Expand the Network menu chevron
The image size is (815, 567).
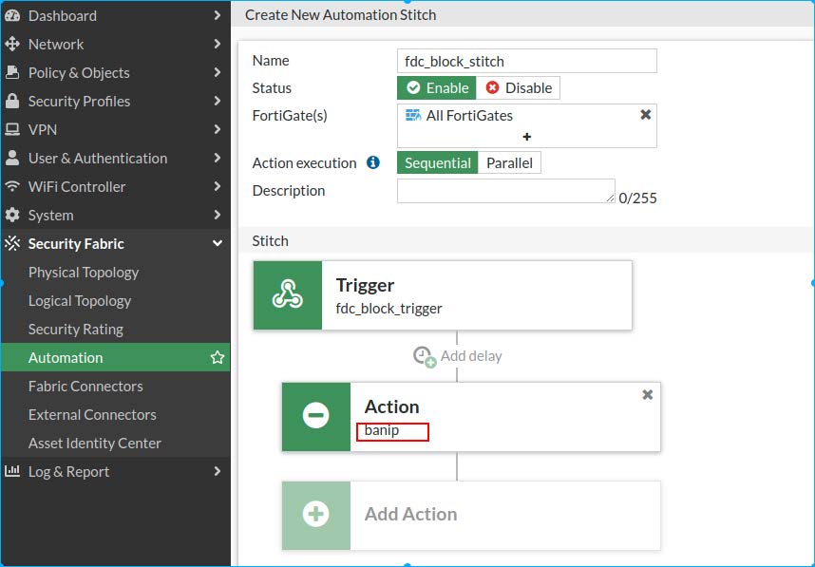[218, 45]
